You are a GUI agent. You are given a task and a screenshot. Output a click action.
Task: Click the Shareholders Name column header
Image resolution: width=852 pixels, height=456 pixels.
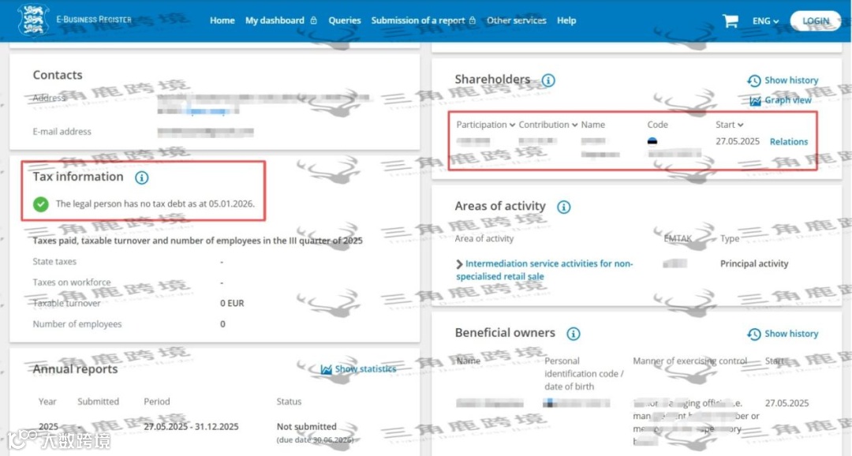pos(592,125)
